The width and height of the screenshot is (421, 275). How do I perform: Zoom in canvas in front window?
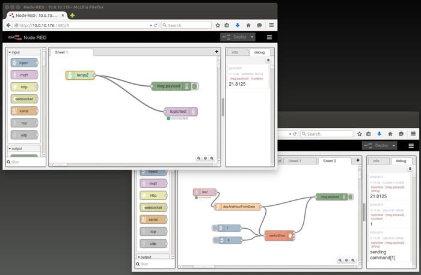click(212, 158)
